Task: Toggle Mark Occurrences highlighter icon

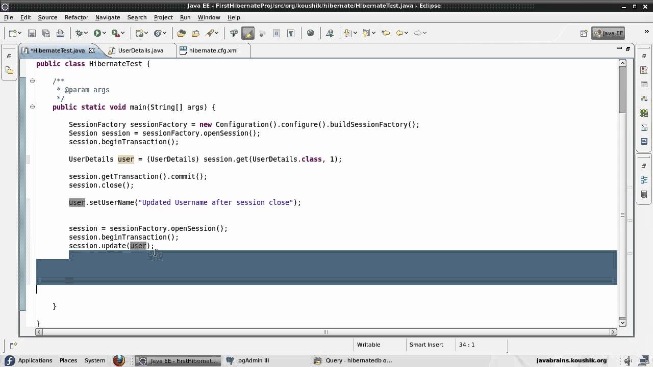Action: [248, 33]
